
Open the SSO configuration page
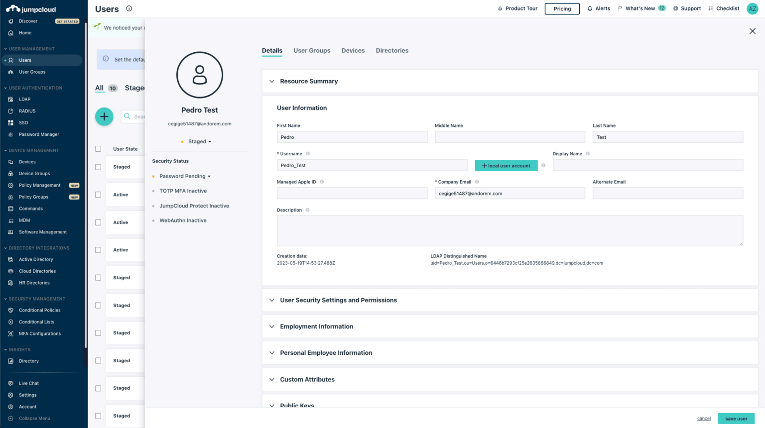23,122
